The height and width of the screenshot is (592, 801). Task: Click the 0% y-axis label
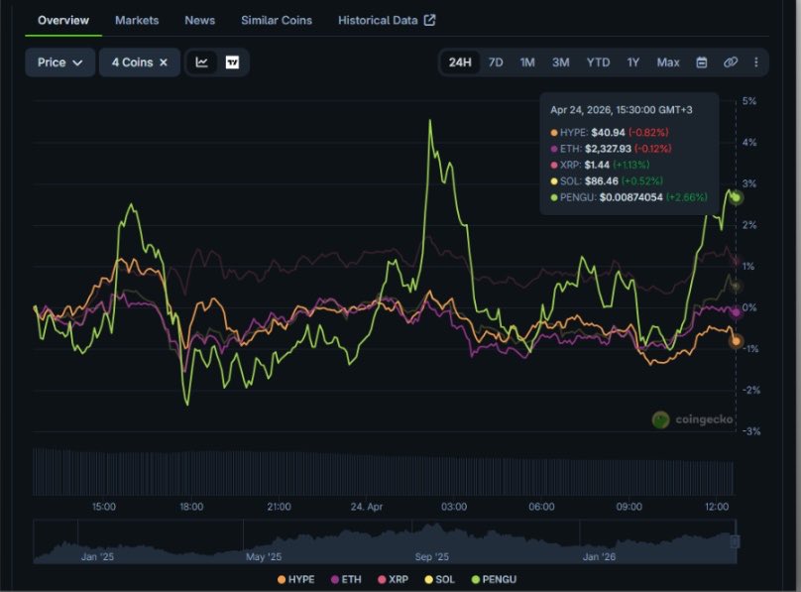pos(748,307)
